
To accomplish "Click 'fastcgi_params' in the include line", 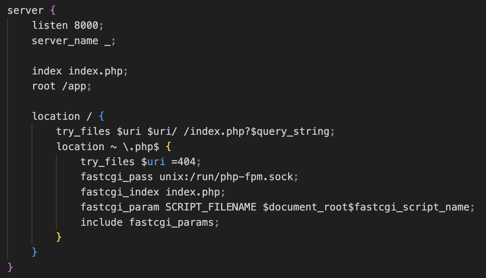I will coord(171,222).
